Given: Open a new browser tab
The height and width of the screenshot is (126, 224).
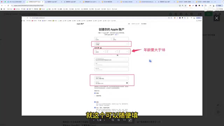Looking at the screenshot, I should (215, 2).
